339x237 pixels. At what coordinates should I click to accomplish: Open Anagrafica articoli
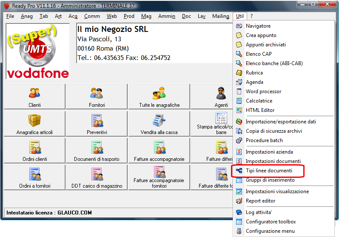pyautogui.click(x=34, y=124)
